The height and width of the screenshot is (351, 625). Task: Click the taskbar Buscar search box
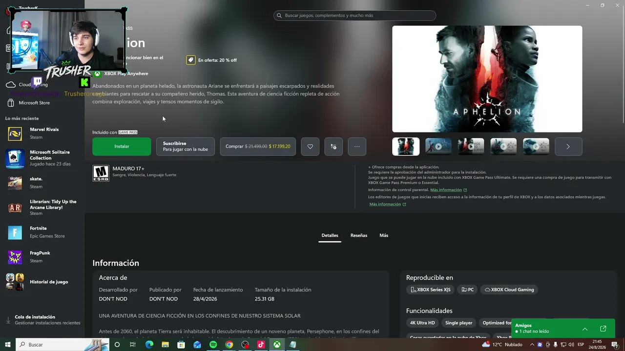(62, 345)
